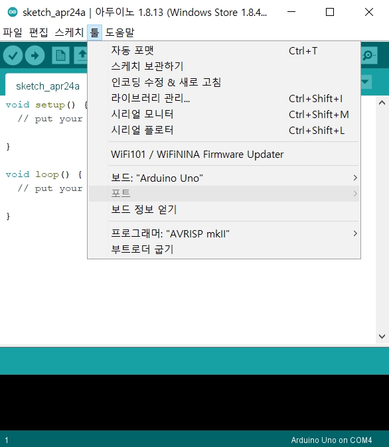Close the 툴 menu from the menu bar
Viewport: 389px width, 447px height.
click(94, 32)
